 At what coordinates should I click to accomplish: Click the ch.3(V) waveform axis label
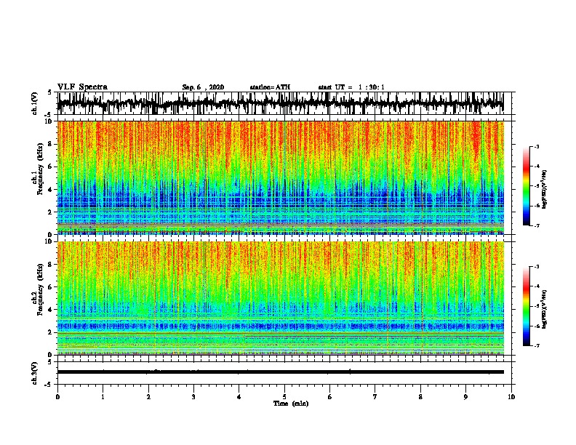[35, 373]
